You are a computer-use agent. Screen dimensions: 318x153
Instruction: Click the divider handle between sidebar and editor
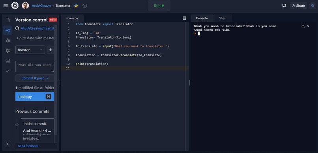pos(60,83)
